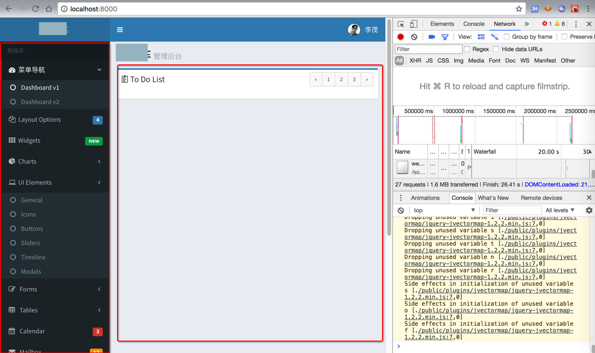This screenshot has height=353, width=595.
Task: Select large request rows view icon
Action: (x=481, y=37)
